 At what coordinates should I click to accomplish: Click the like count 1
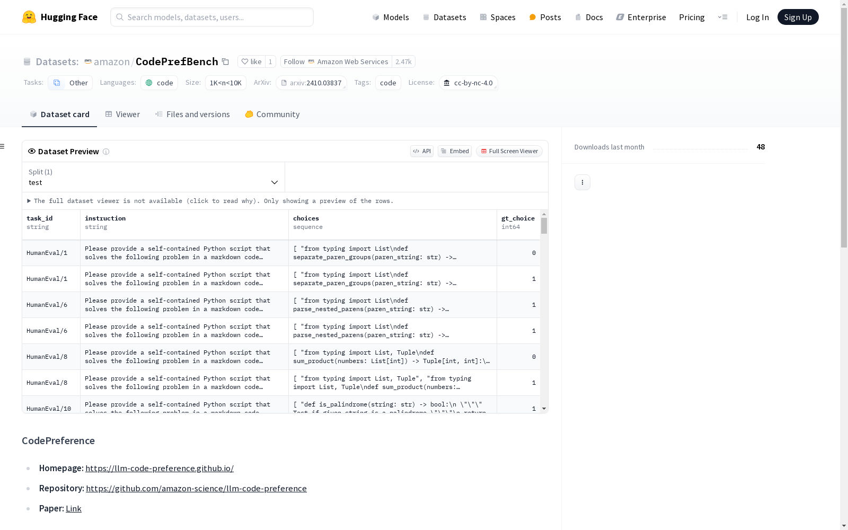tap(270, 61)
